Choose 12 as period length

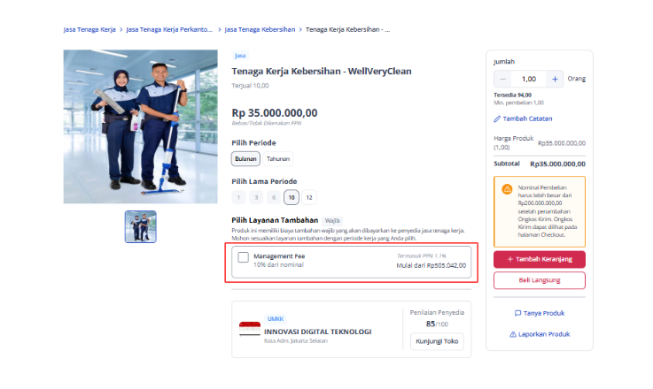309,197
